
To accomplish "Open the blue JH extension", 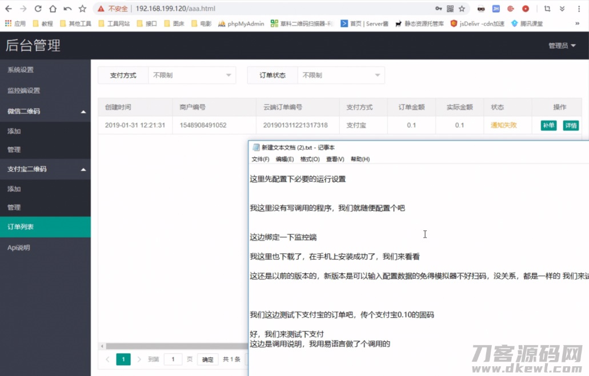I will pos(496,9).
